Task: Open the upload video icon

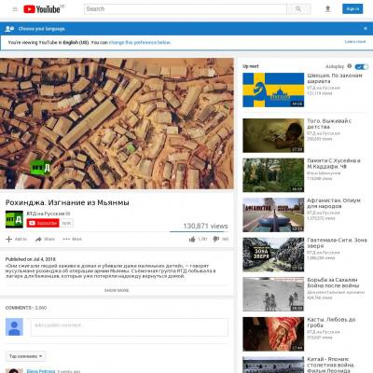Action: coord(327,9)
